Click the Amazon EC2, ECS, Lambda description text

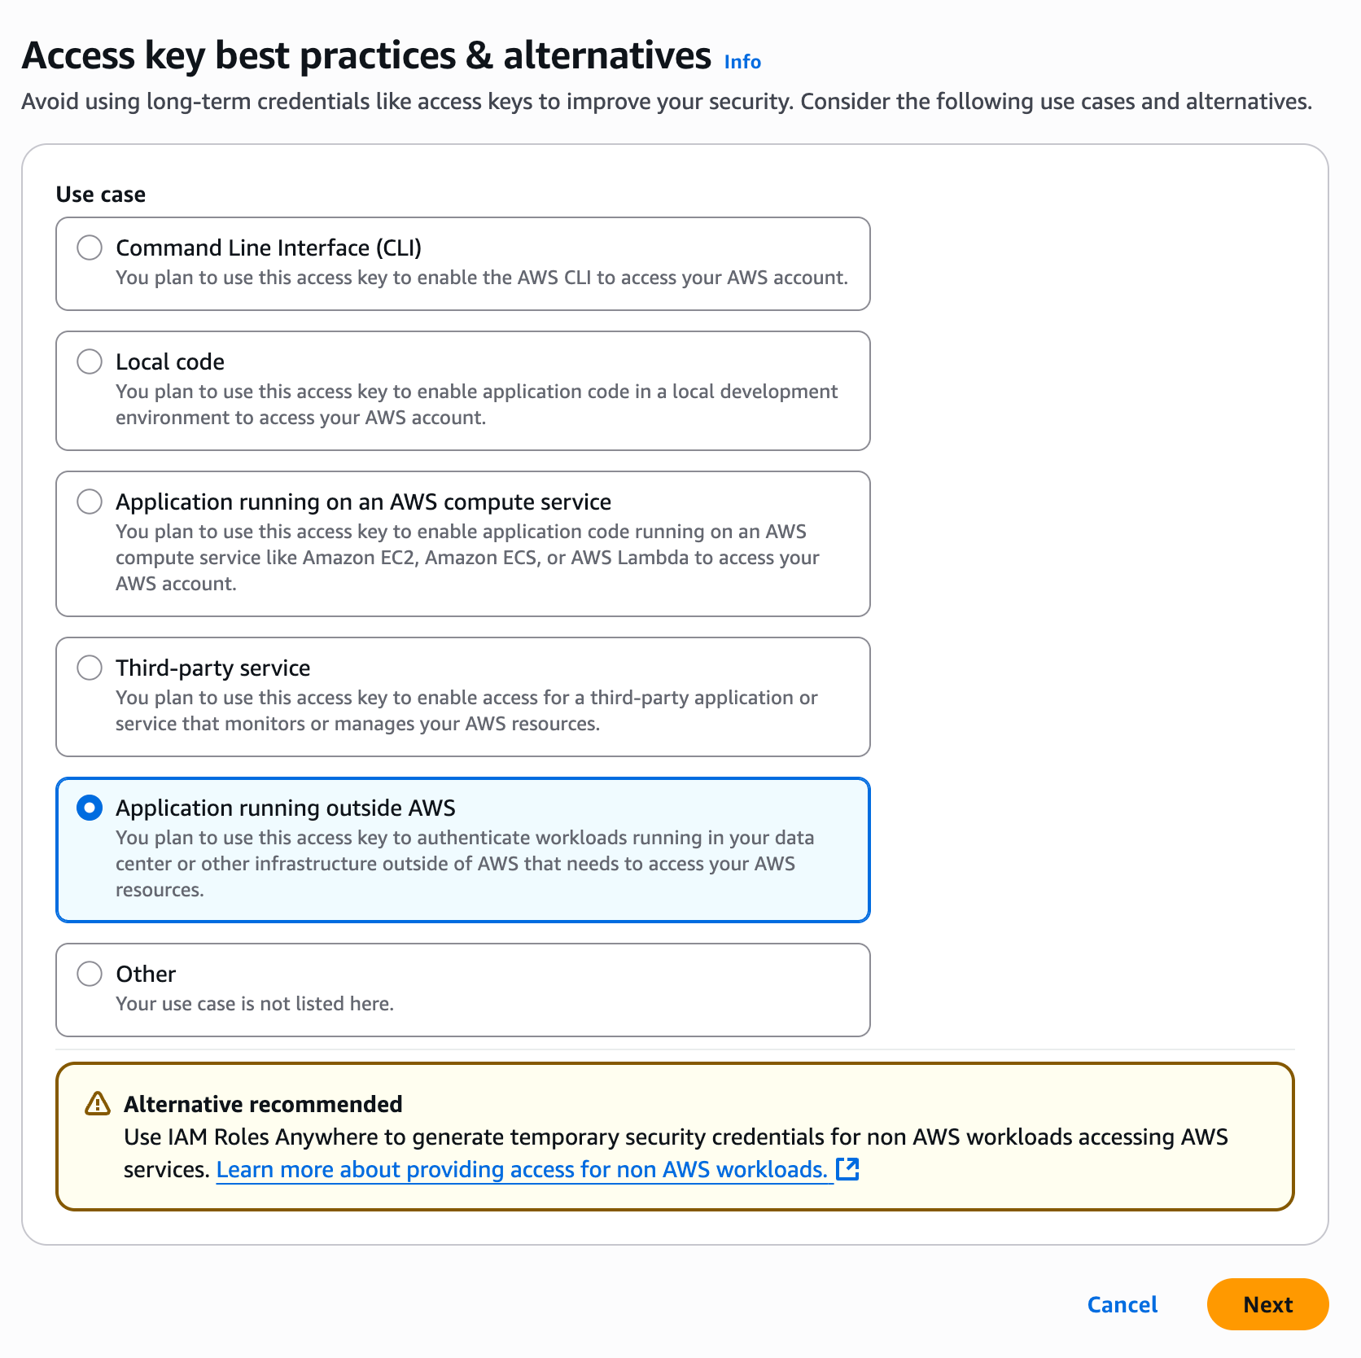point(467,558)
